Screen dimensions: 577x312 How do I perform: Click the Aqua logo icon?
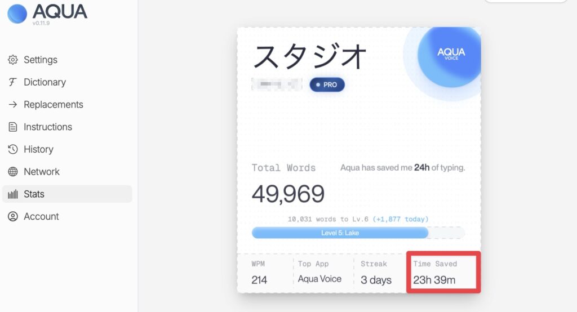pos(17,14)
